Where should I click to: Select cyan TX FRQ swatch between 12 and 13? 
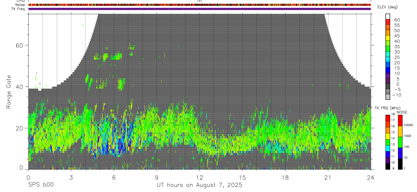[x=388, y=148]
